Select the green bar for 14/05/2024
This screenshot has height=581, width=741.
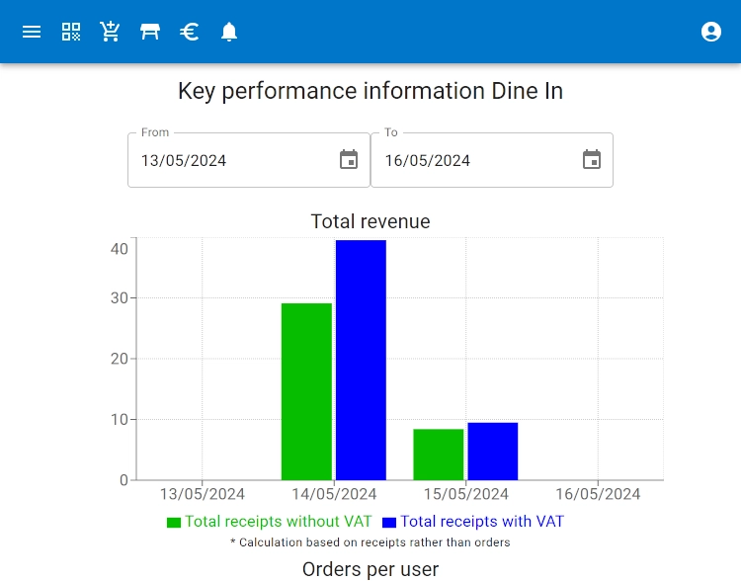pos(306,391)
